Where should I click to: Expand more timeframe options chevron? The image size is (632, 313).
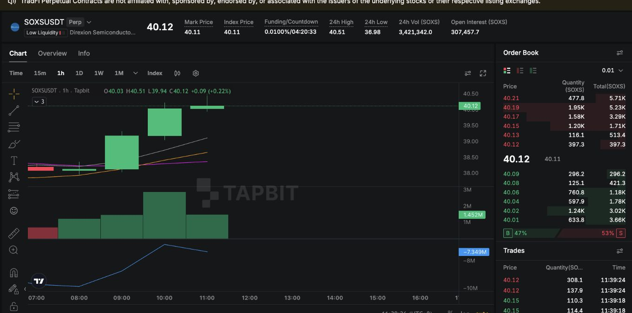[135, 73]
